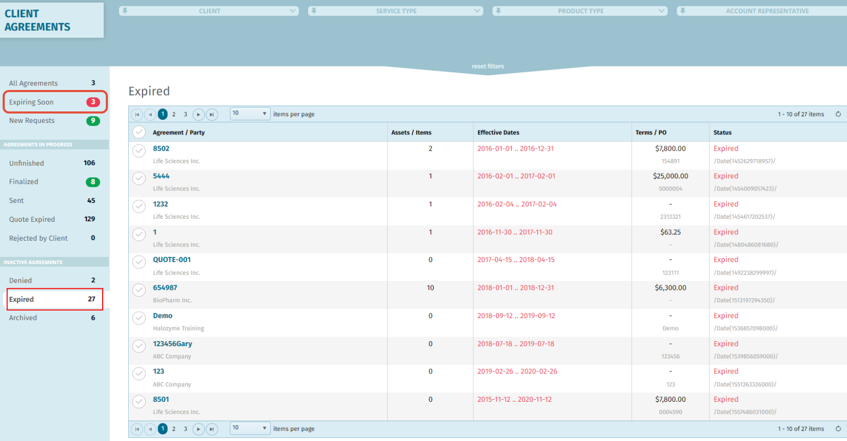Select agreement 1232 row checkbox
The image size is (847, 441).
tap(139, 206)
